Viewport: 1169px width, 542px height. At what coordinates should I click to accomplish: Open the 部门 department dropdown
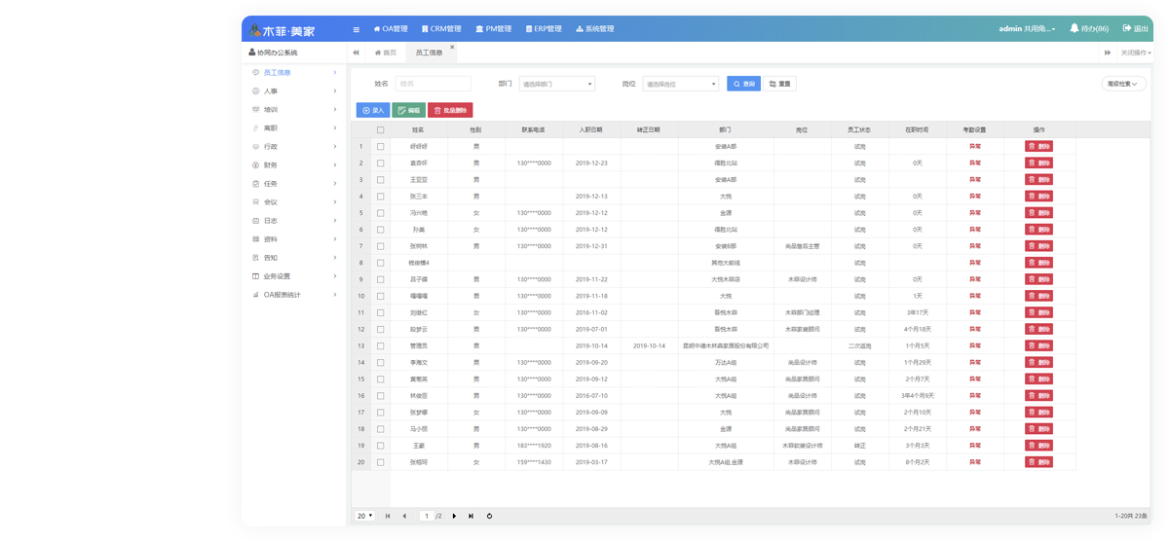click(556, 85)
